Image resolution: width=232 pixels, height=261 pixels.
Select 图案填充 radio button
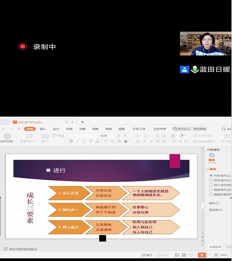point(211,189)
